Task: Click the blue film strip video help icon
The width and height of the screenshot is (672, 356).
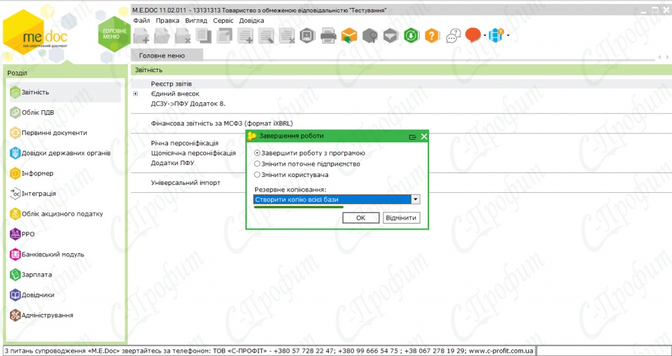Action: (x=497, y=35)
